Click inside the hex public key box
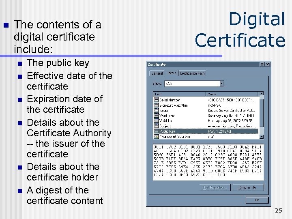The width and height of the screenshot is (292, 219). tap(208, 162)
